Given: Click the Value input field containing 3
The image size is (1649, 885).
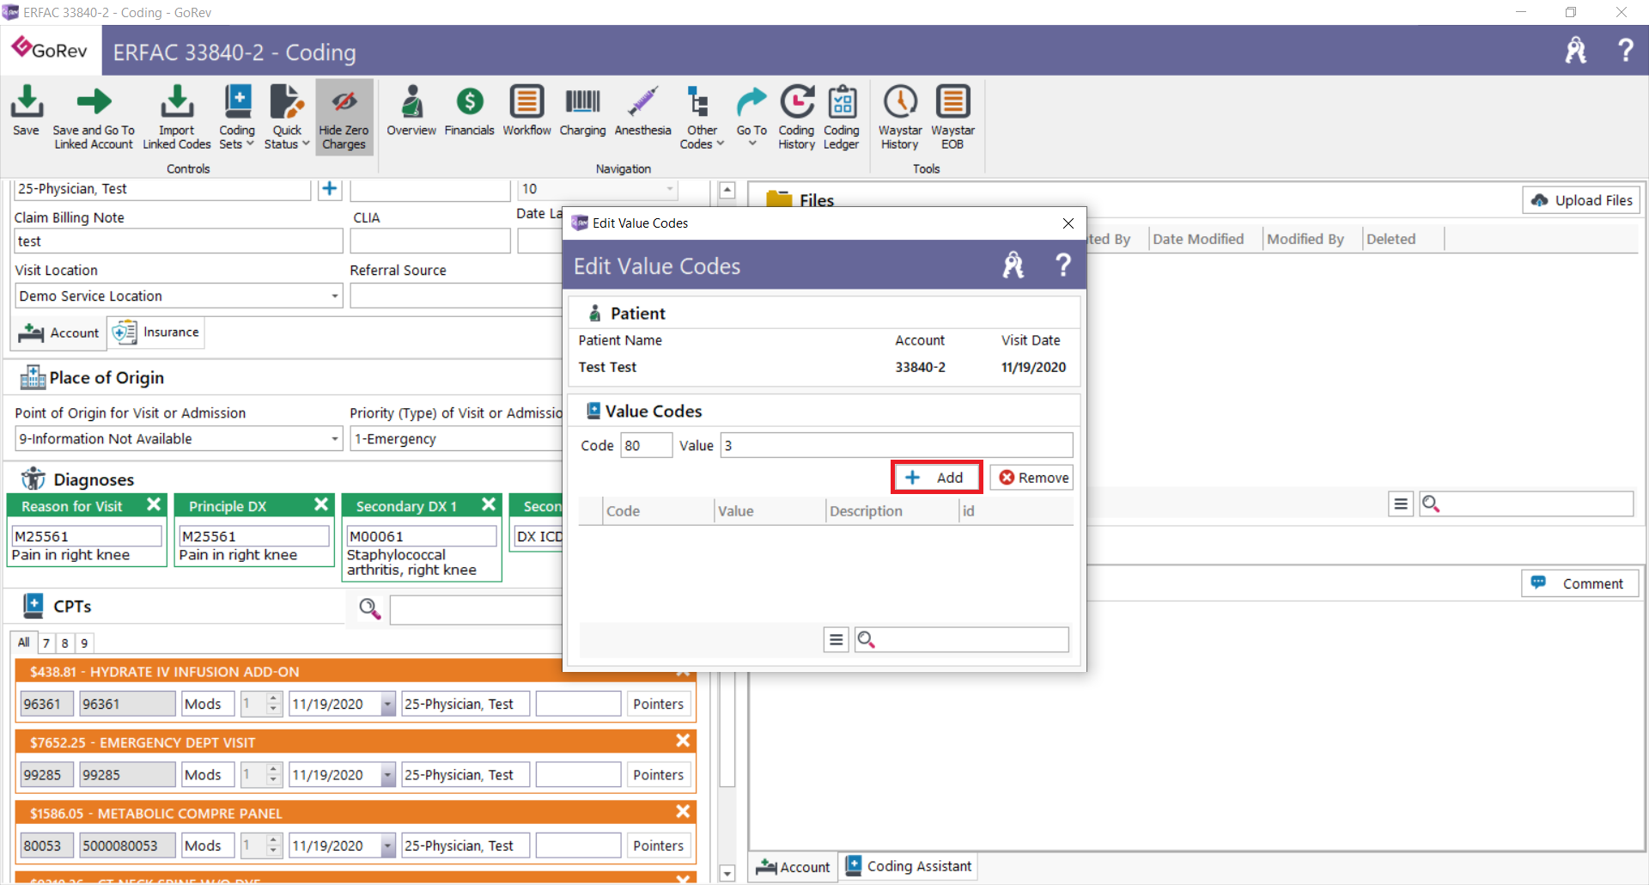Looking at the screenshot, I should 897,445.
